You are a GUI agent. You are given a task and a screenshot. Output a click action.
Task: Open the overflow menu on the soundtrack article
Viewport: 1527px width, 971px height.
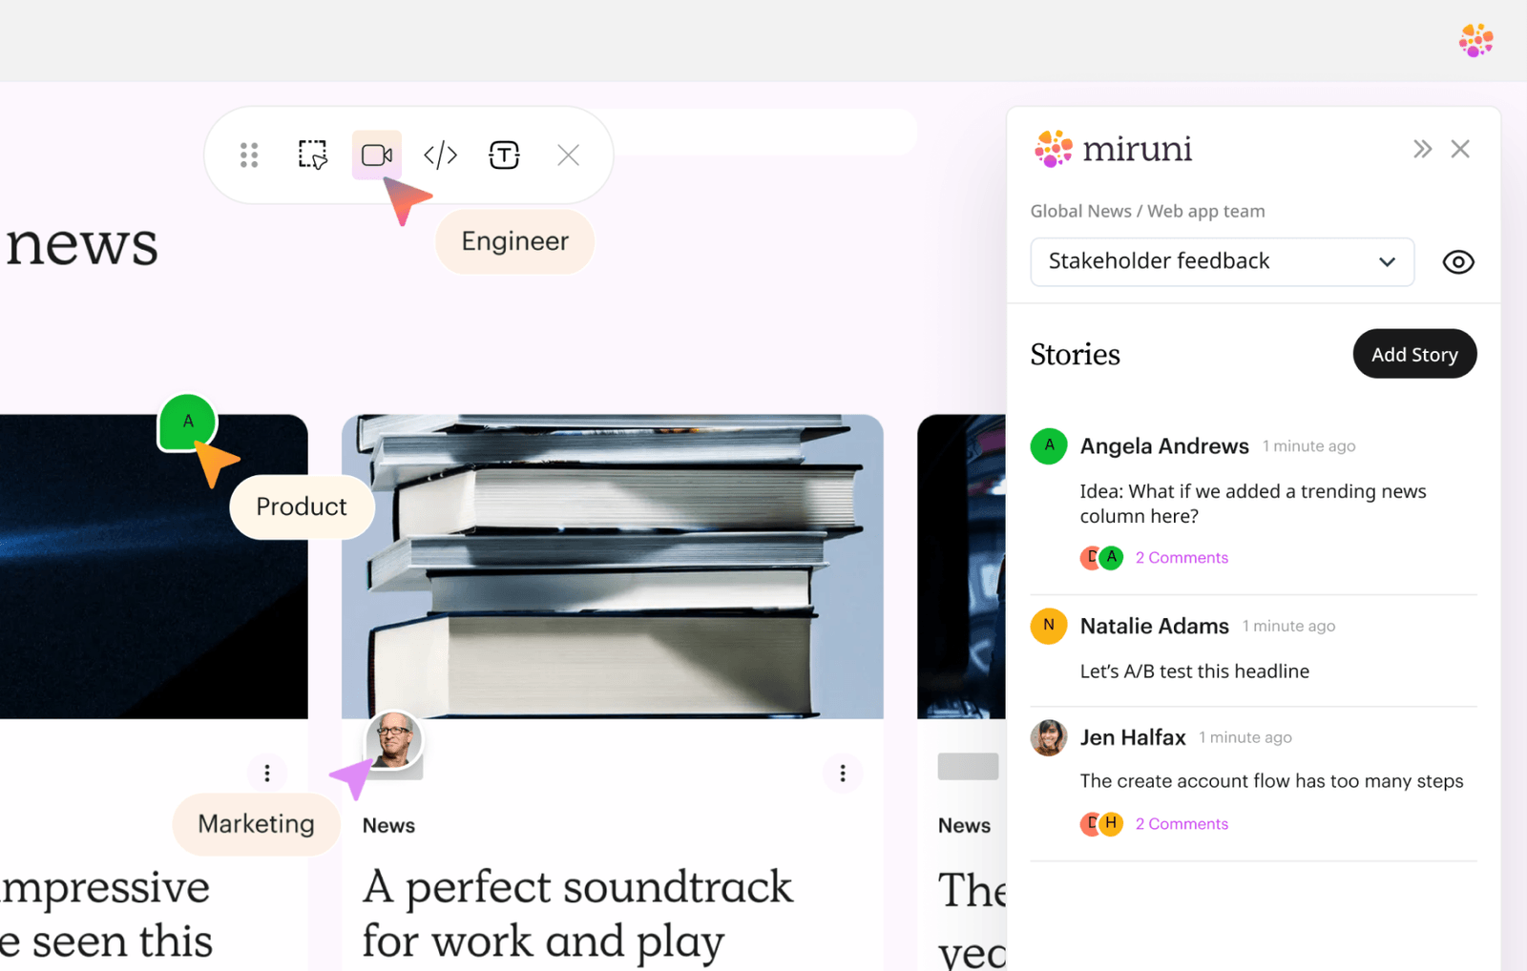(x=843, y=773)
